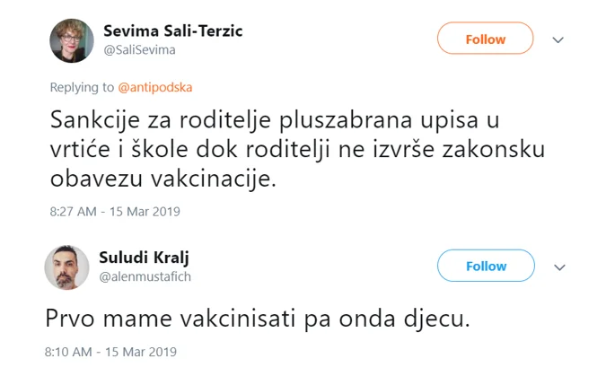The height and width of the screenshot is (376, 615).
Task: Open the @antipodska mention link
Action: tap(155, 87)
